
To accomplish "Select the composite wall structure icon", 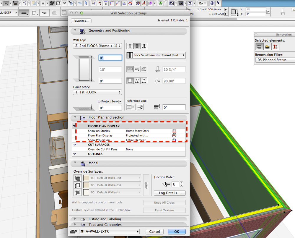I will click(x=138, y=46).
